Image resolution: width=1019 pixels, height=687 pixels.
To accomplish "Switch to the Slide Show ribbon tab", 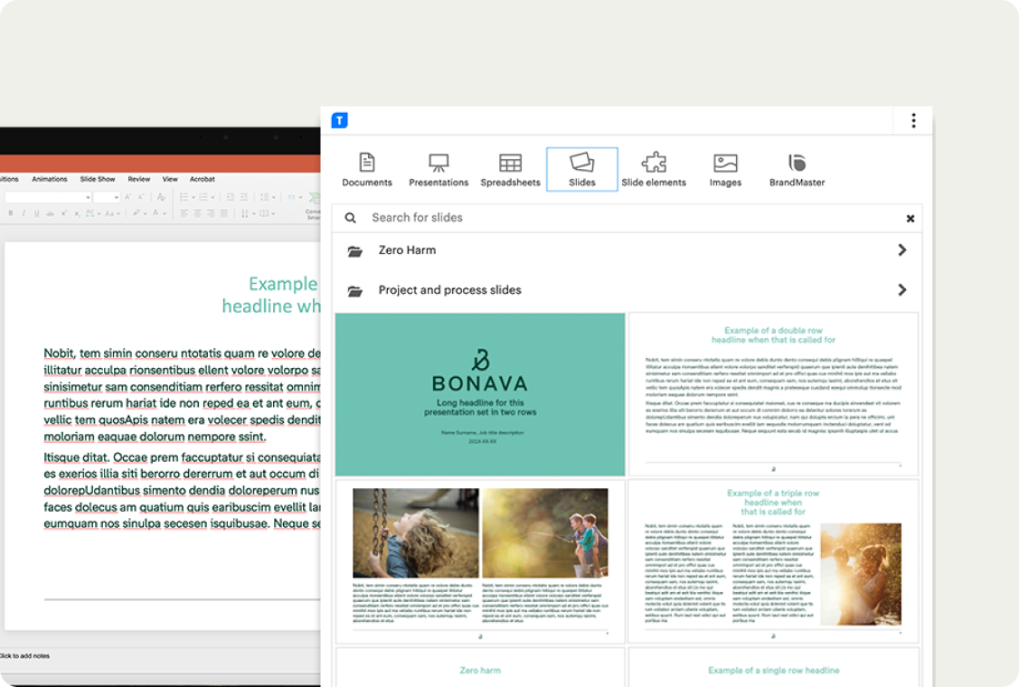I will coord(97,179).
